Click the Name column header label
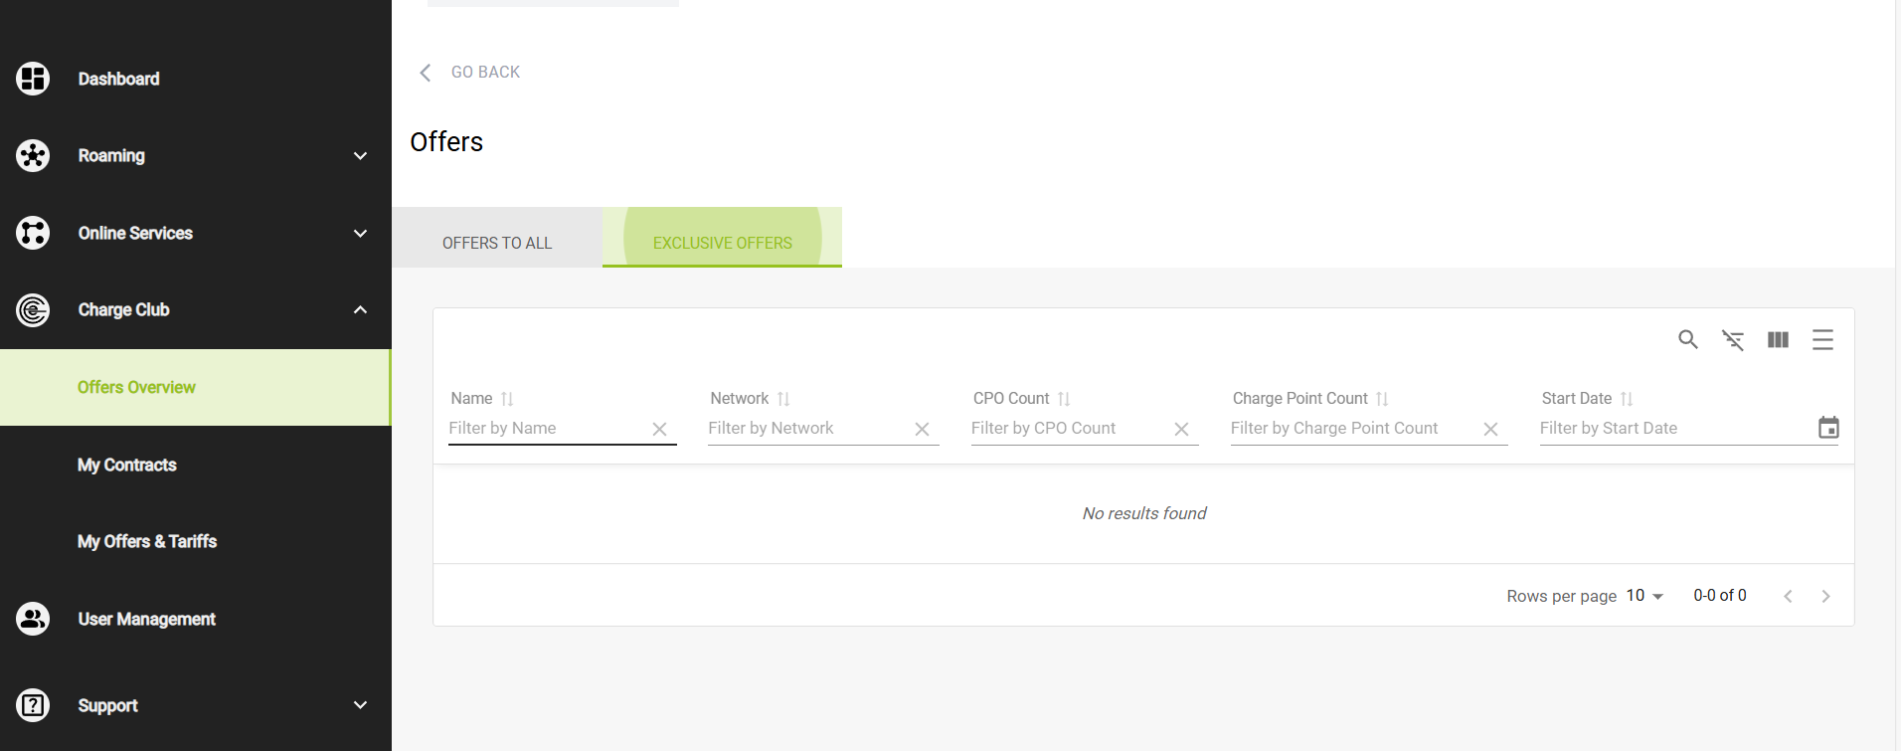The width and height of the screenshot is (1901, 751). tap(471, 399)
